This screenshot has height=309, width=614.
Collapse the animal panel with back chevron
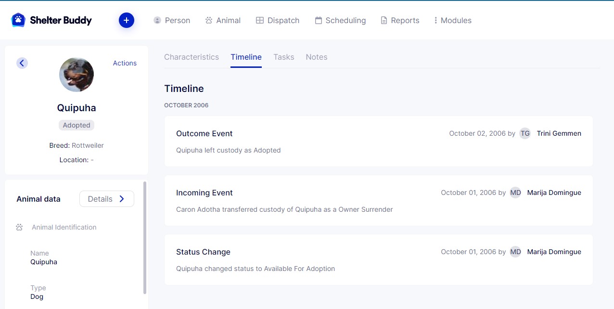22,63
